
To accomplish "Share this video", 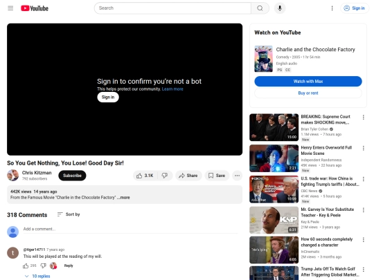I will pos(188,176).
